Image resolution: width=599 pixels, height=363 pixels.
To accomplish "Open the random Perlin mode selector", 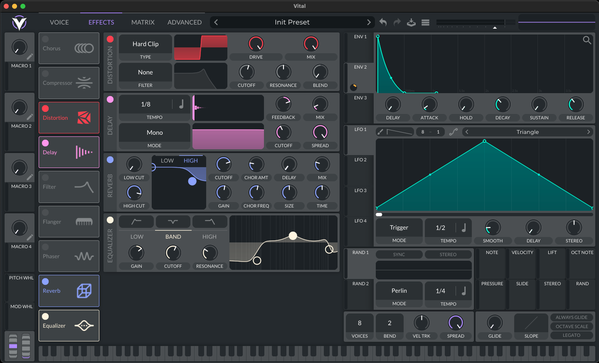I will click(399, 291).
